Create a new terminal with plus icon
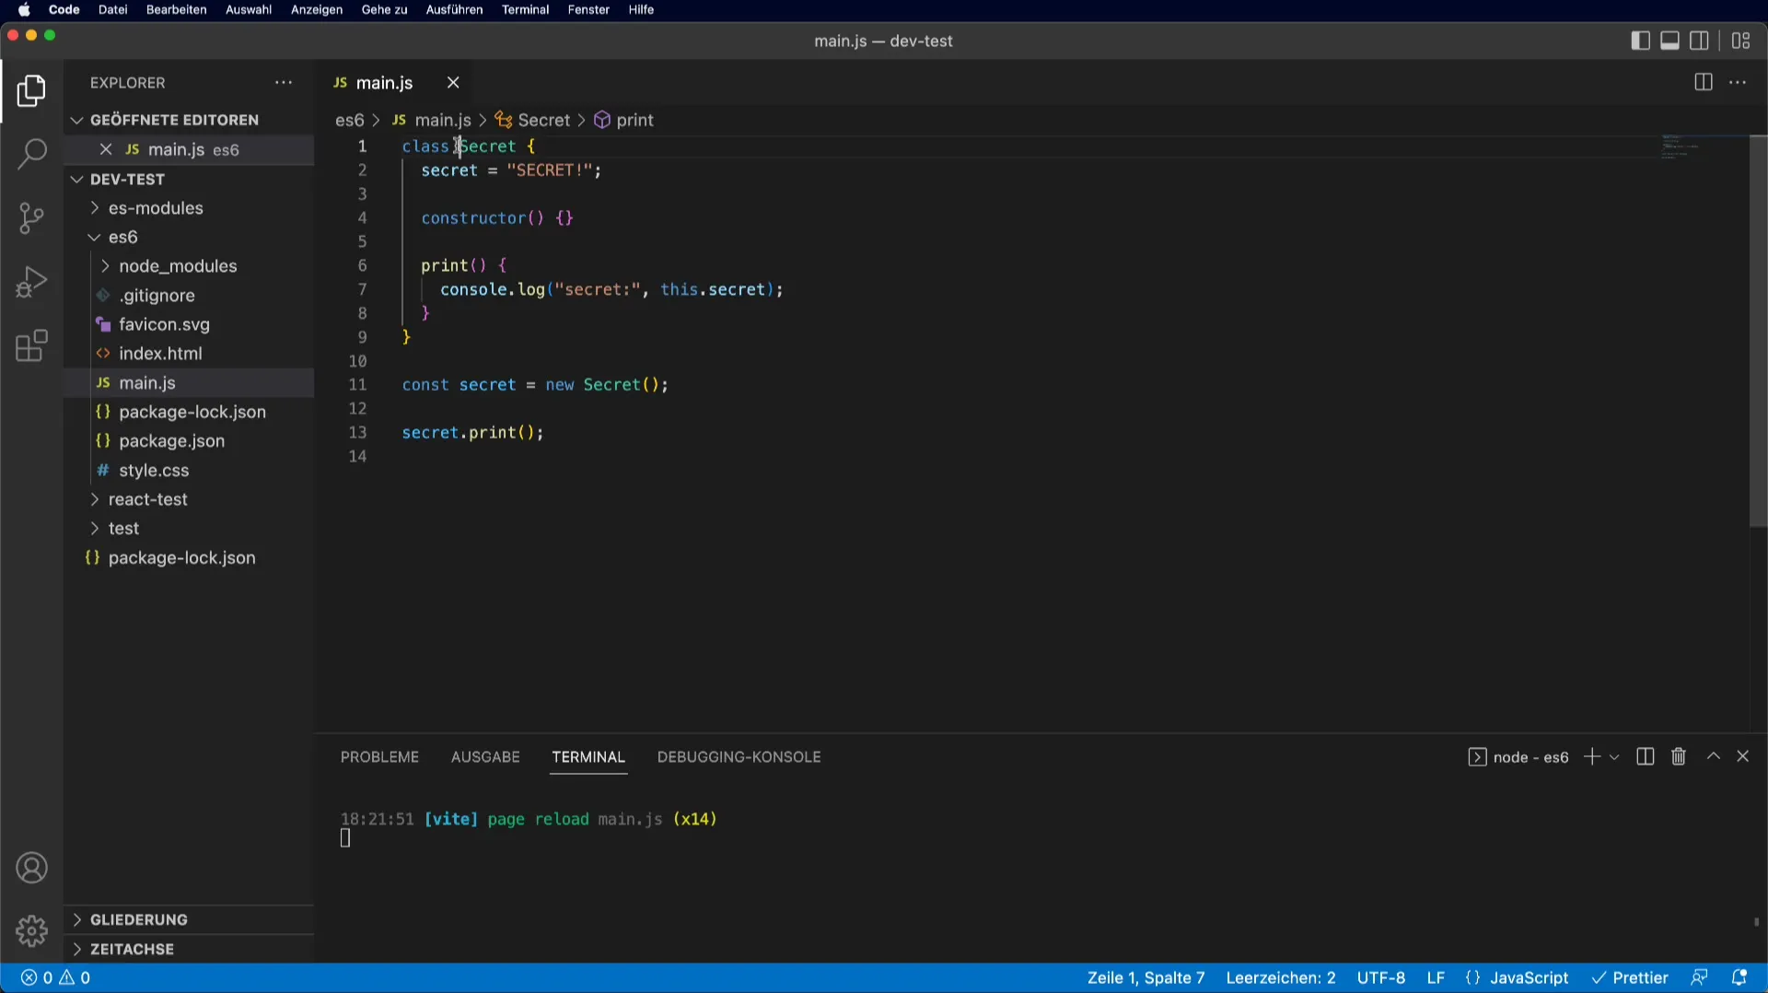The image size is (1768, 993). (1591, 756)
